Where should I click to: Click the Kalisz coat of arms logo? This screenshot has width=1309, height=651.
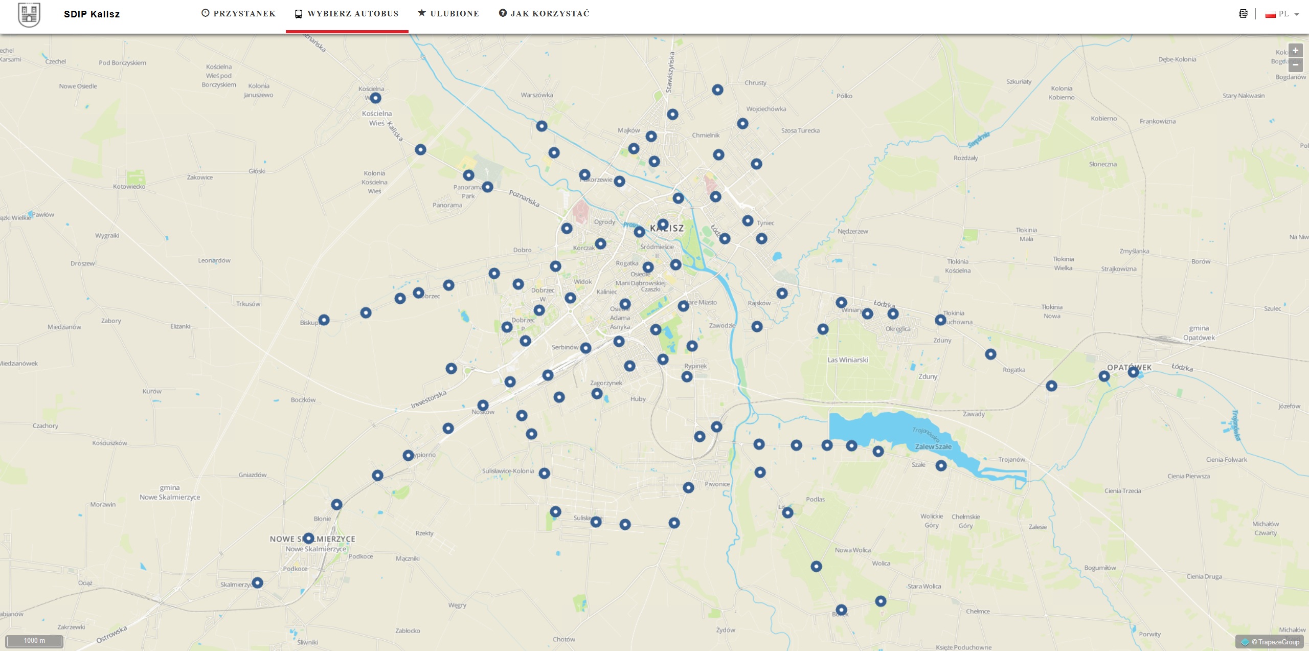[x=29, y=14]
